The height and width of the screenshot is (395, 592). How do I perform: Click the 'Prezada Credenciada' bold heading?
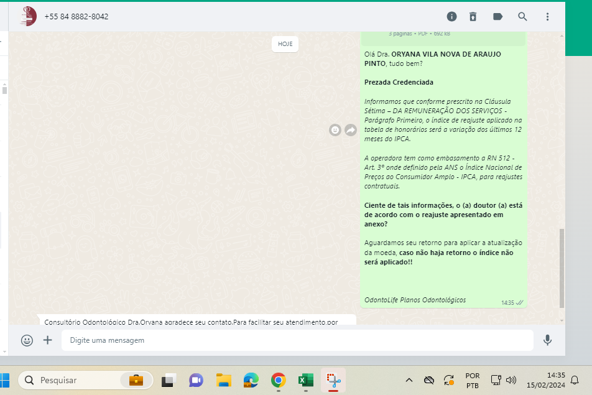399,82
